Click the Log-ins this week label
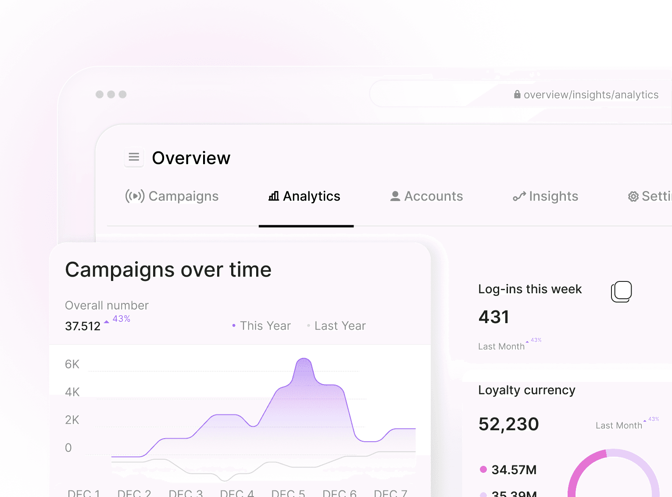 point(530,289)
